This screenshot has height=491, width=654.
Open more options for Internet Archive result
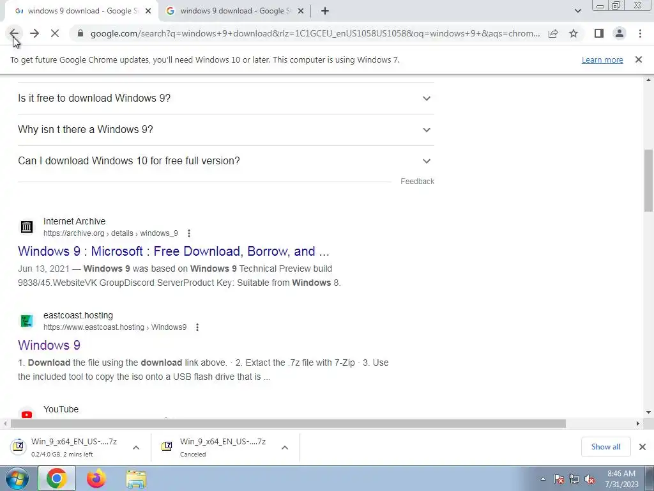point(189,233)
